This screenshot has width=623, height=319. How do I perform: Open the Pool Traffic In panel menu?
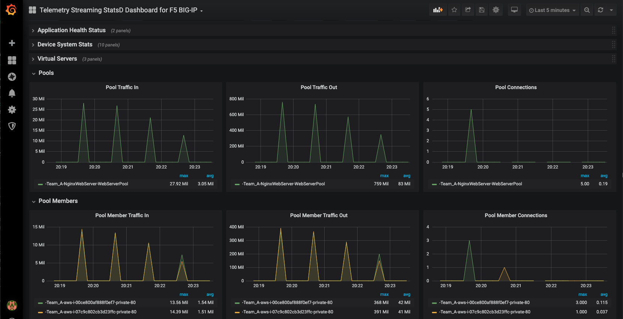(122, 87)
